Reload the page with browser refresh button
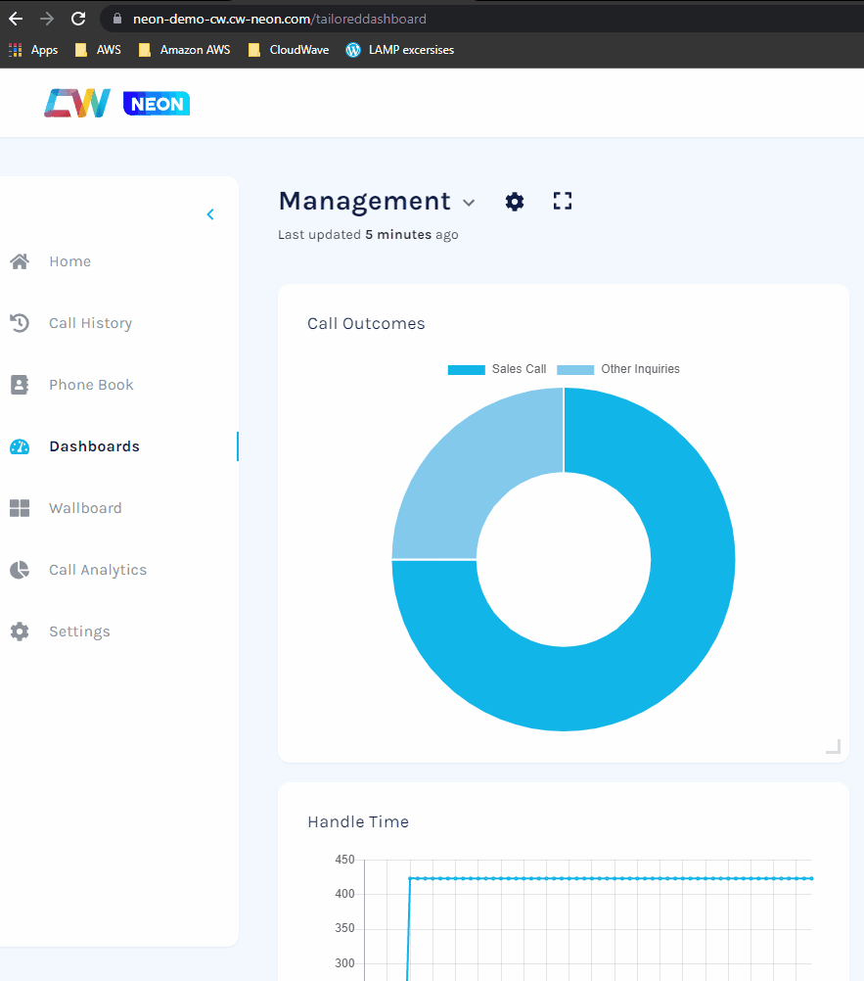The image size is (864, 981). tap(78, 19)
